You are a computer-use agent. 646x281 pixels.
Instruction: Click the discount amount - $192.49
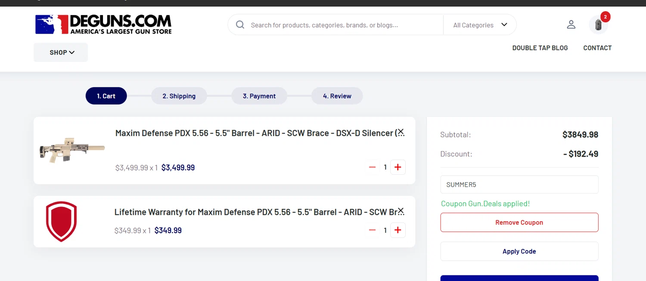coord(581,154)
